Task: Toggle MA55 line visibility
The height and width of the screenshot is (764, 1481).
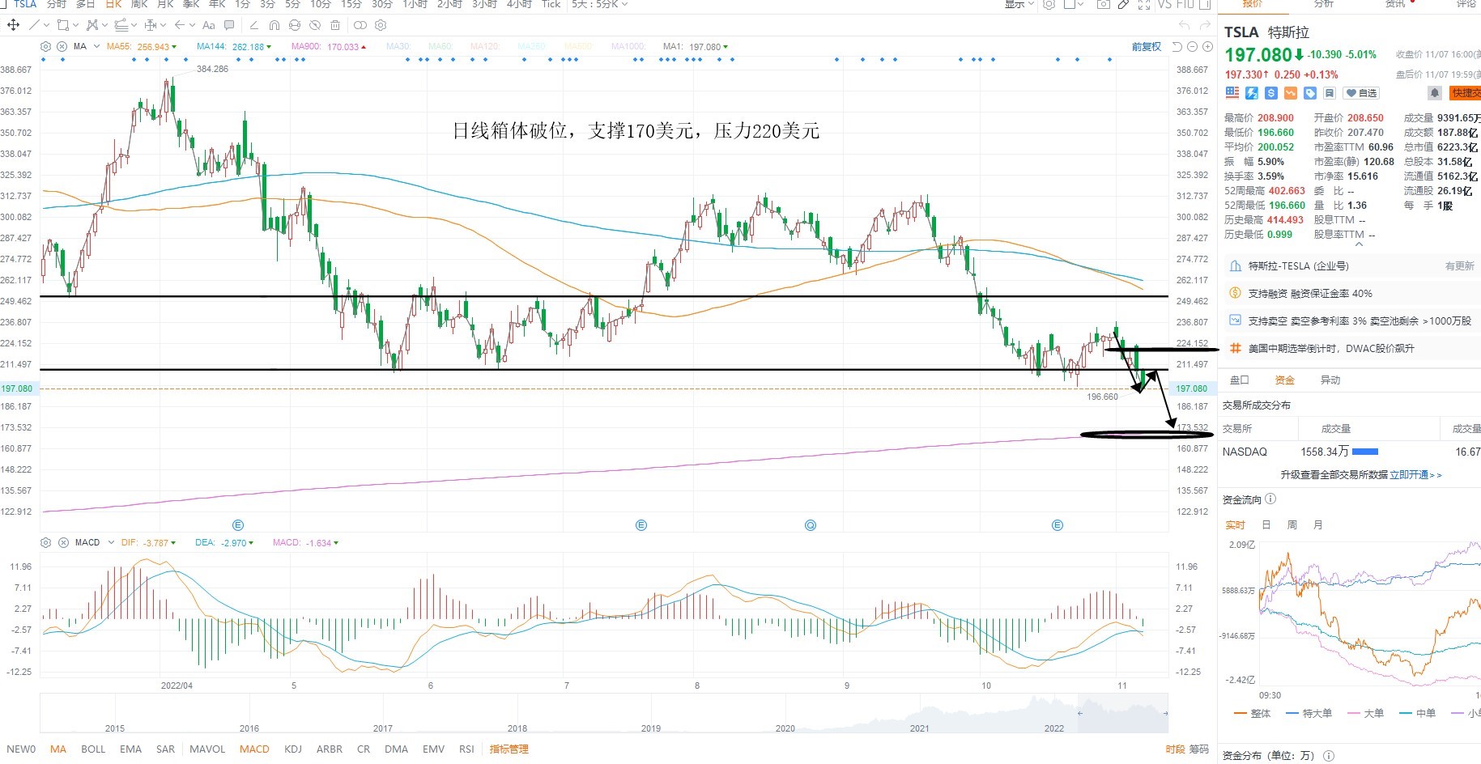Action: pos(142,46)
